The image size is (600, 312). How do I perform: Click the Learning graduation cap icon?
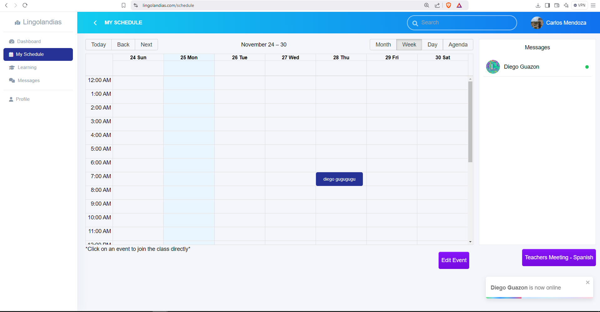tap(12, 67)
